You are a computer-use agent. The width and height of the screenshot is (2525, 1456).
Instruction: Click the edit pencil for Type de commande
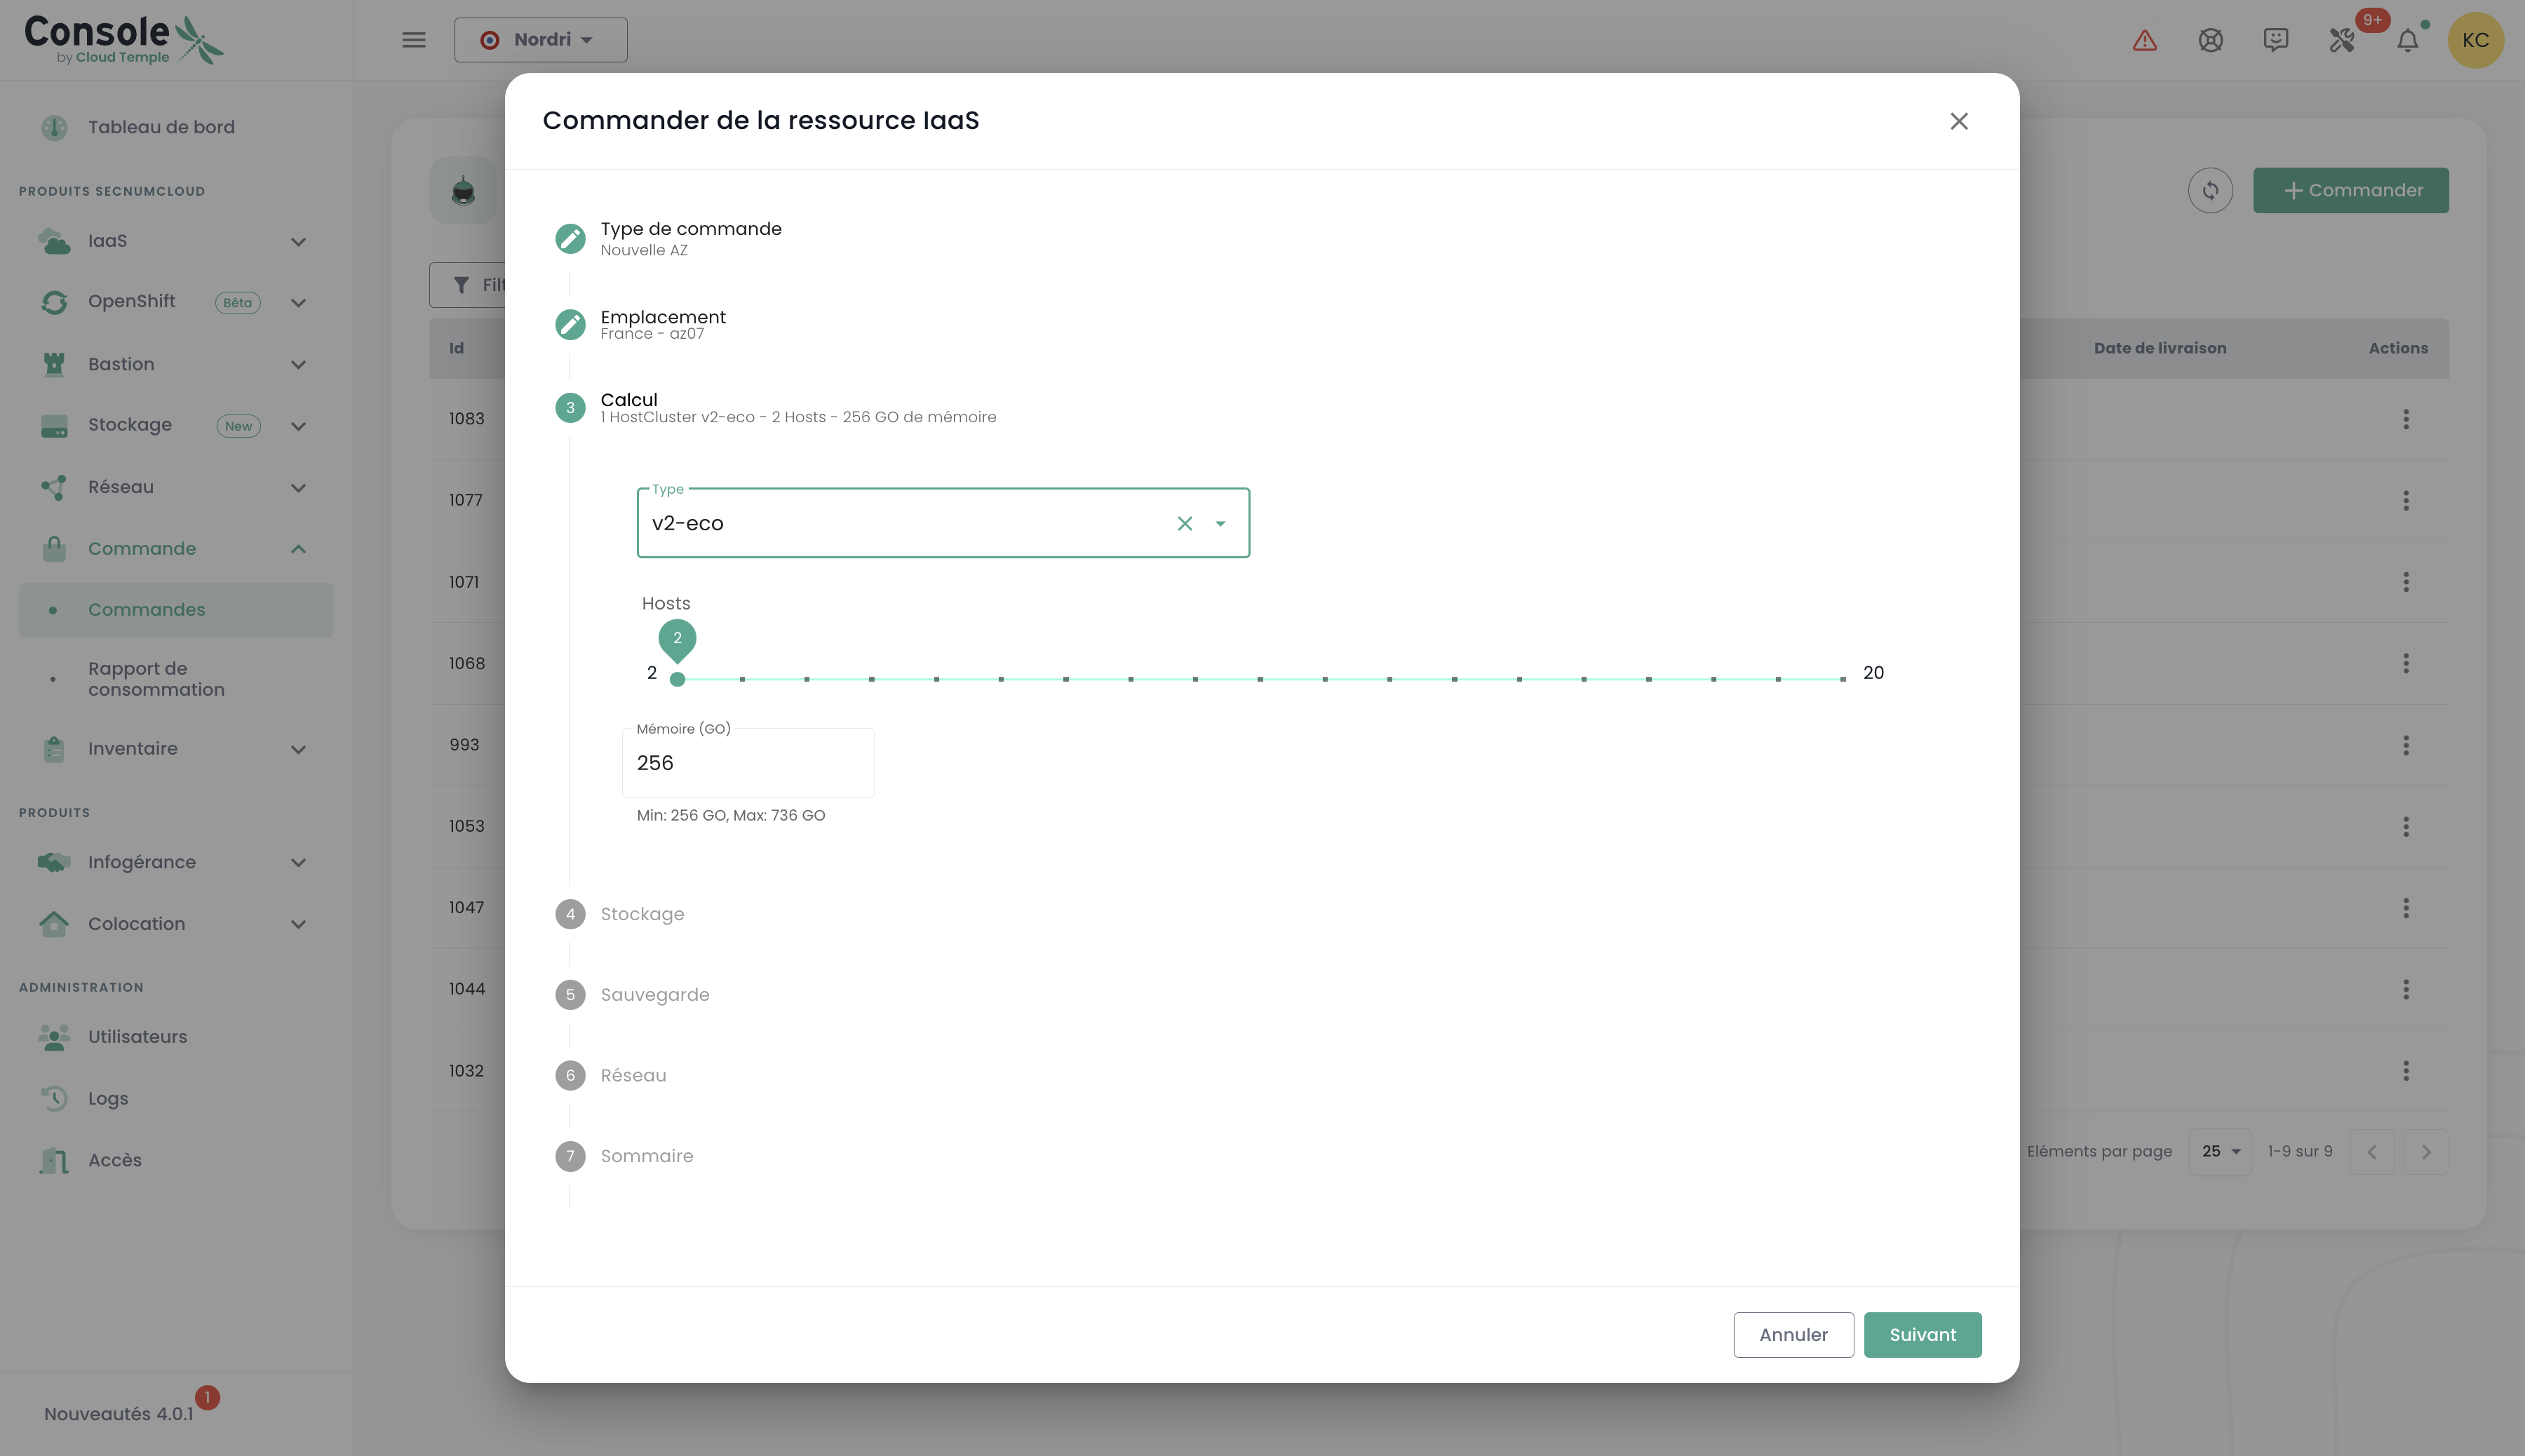coord(570,239)
